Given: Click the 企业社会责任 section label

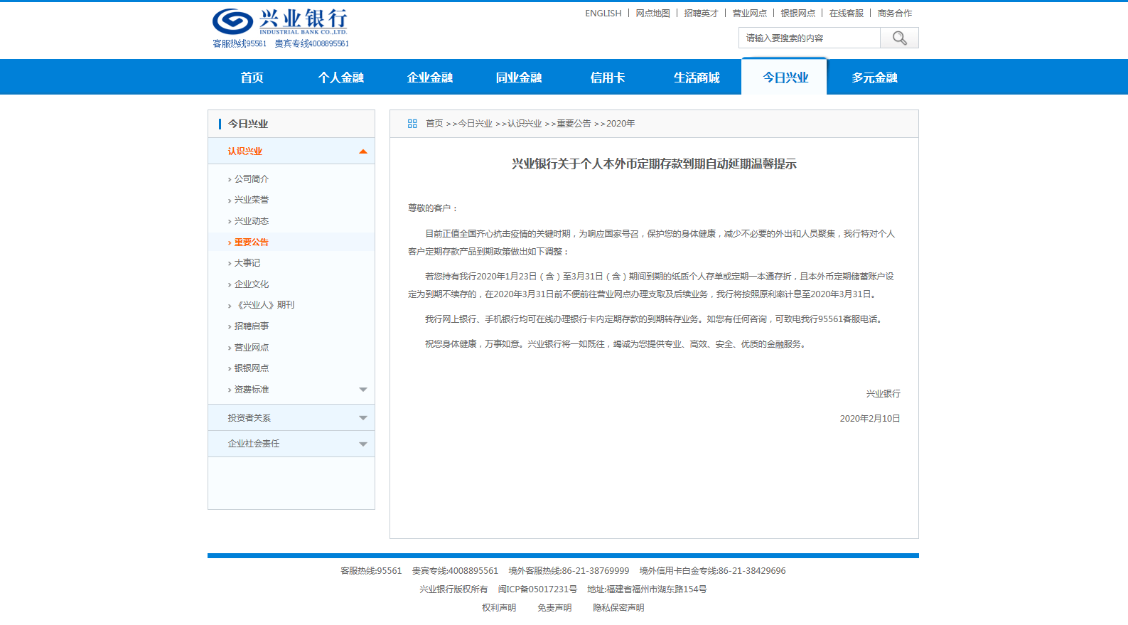Looking at the screenshot, I should point(254,444).
